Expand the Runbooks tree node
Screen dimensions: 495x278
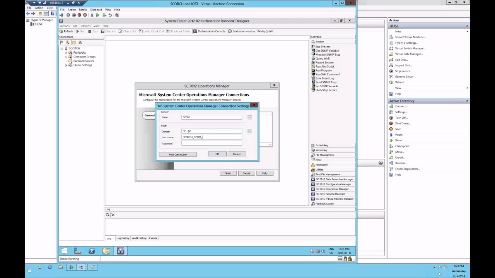coord(66,53)
